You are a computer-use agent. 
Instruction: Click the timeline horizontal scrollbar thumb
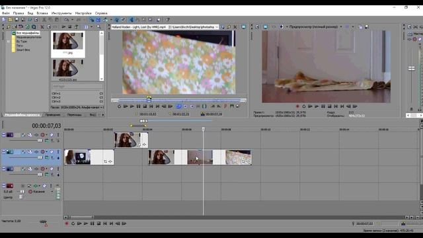[81, 218]
